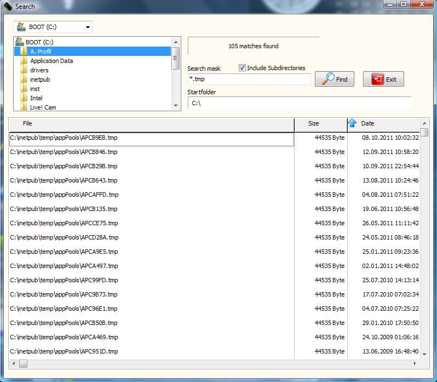Click the magnifier icon on Find button
437x382 pixels.
click(327, 78)
